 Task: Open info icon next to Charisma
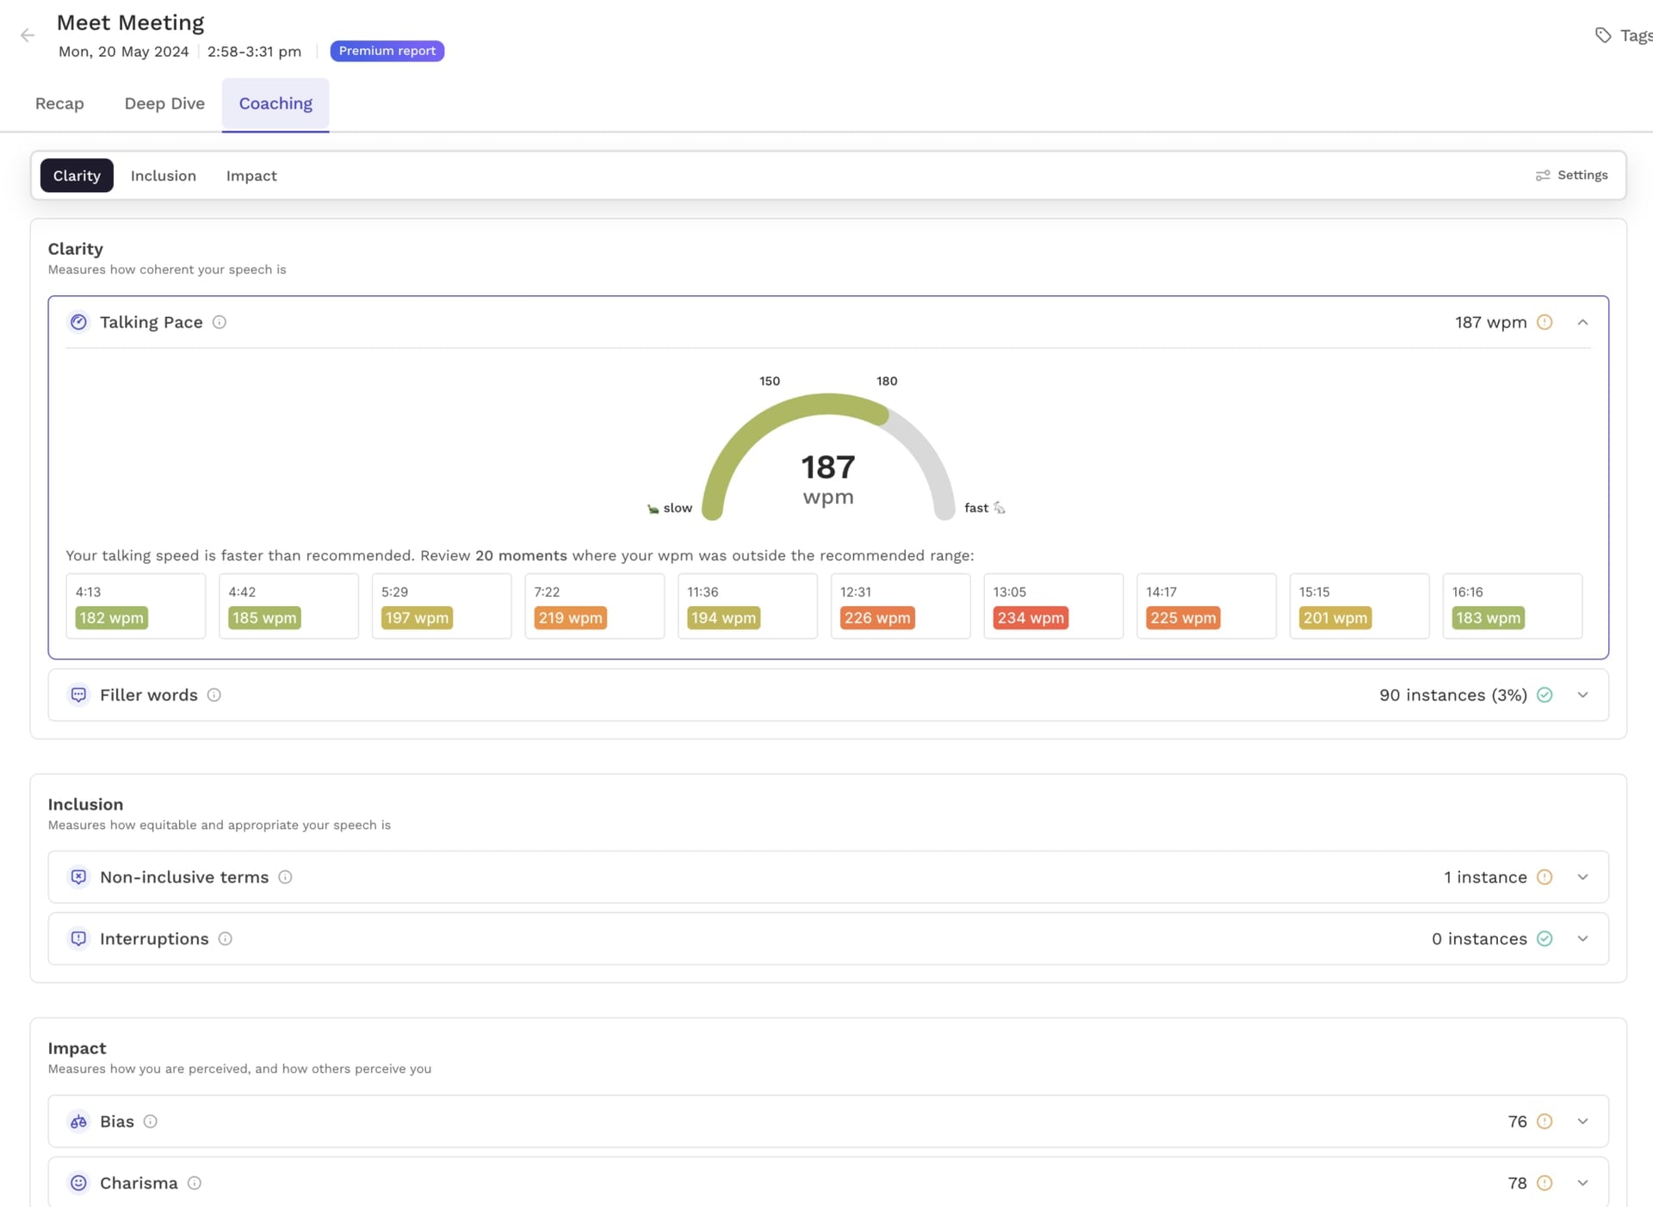click(195, 1183)
